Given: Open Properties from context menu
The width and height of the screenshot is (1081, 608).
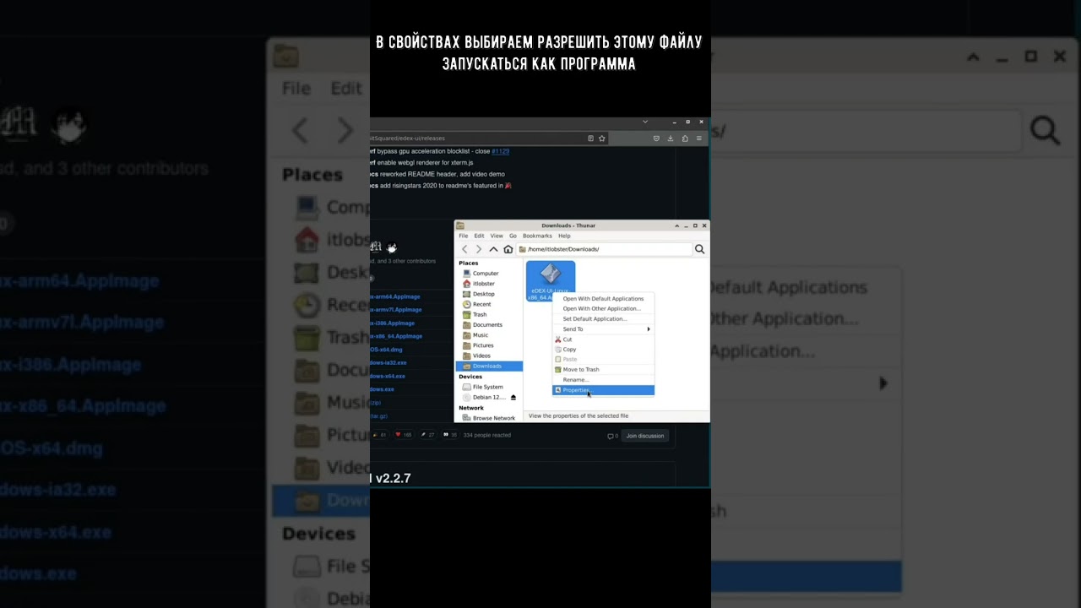Looking at the screenshot, I should pos(603,390).
